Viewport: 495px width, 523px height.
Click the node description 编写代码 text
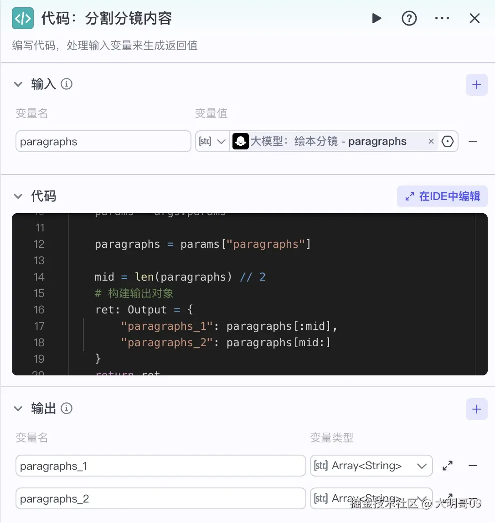(105, 46)
